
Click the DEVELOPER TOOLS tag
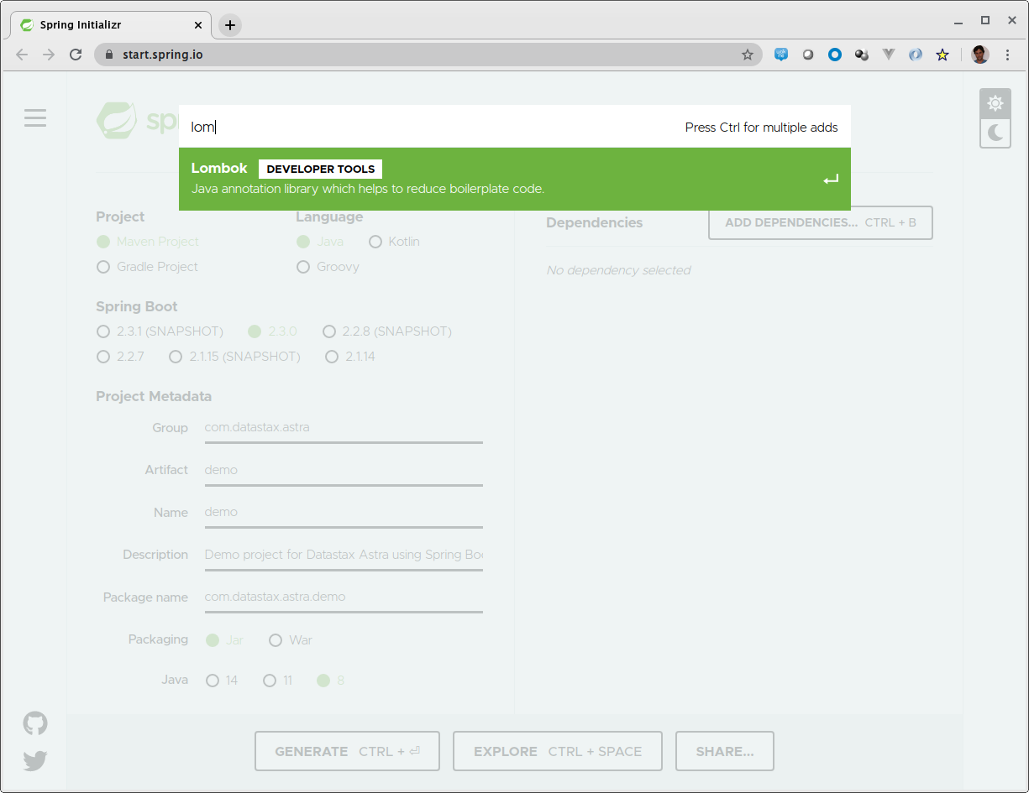click(x=320, y=169)
